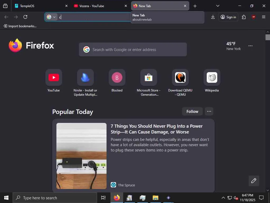
Task: Open the Download QEMU shortcut tile
Action: click(x=180, y=83)
